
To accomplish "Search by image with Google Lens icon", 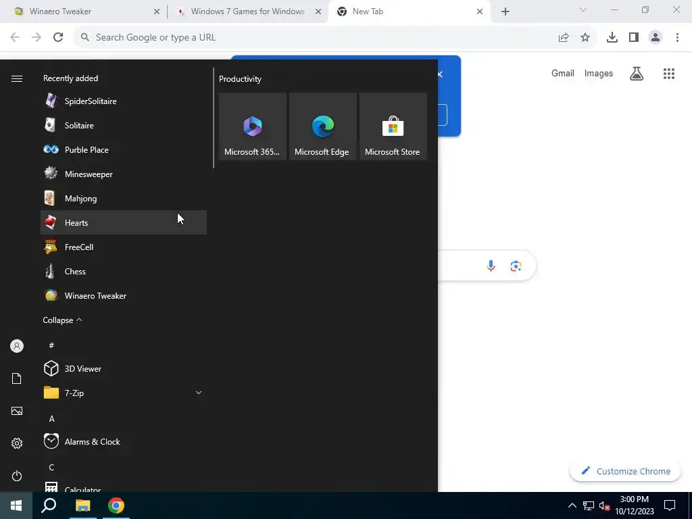I will pos(516,266).
